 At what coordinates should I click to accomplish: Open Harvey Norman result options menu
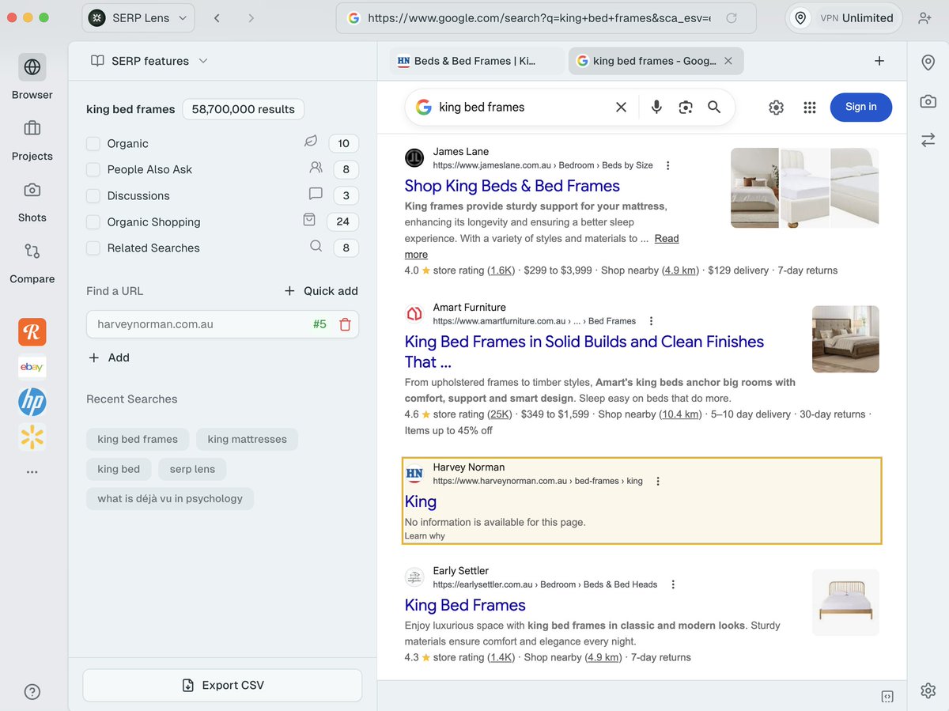click(658, 481)
